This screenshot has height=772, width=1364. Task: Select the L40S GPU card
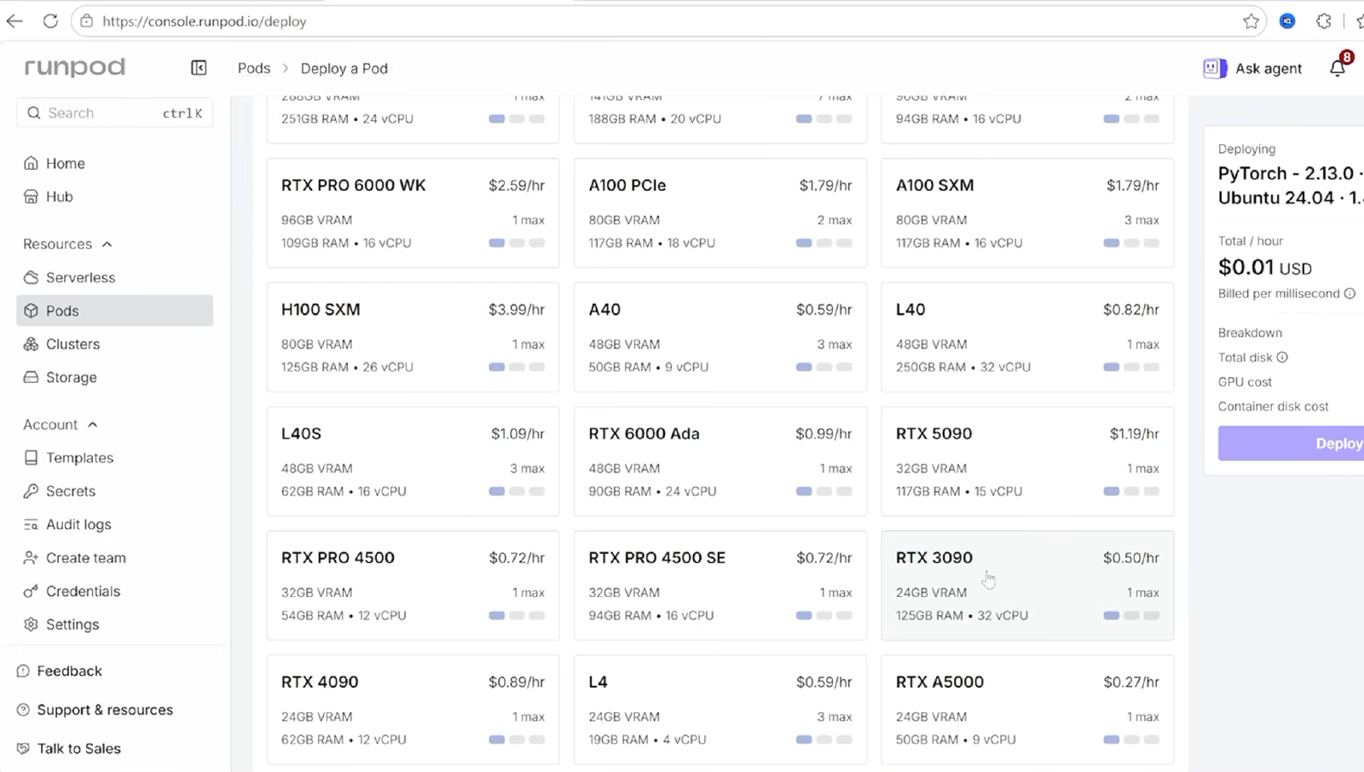tap(413, 461)
